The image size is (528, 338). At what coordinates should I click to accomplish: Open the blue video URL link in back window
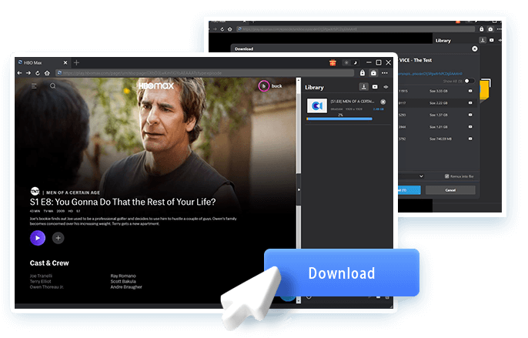coord(430,74)
